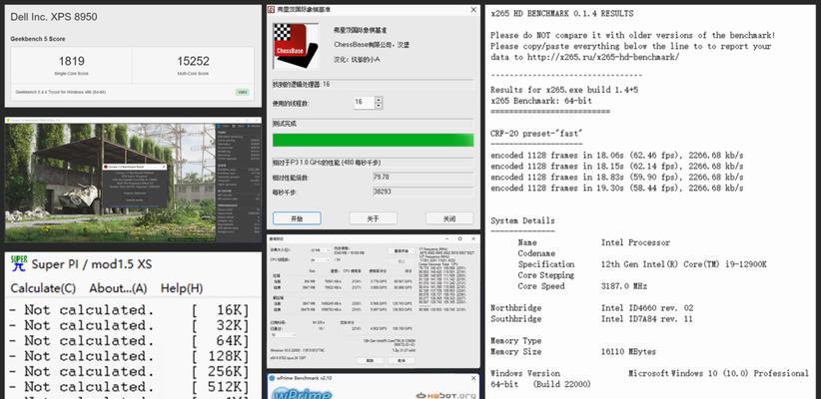
Task: Minimize the 7-Zip benchmark window
Action: tap(447, 239)
